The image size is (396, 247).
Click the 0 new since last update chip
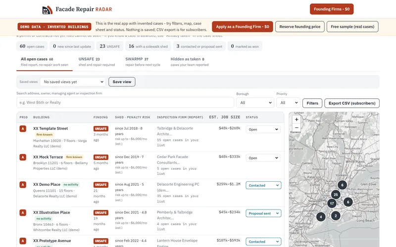point(72,46)
